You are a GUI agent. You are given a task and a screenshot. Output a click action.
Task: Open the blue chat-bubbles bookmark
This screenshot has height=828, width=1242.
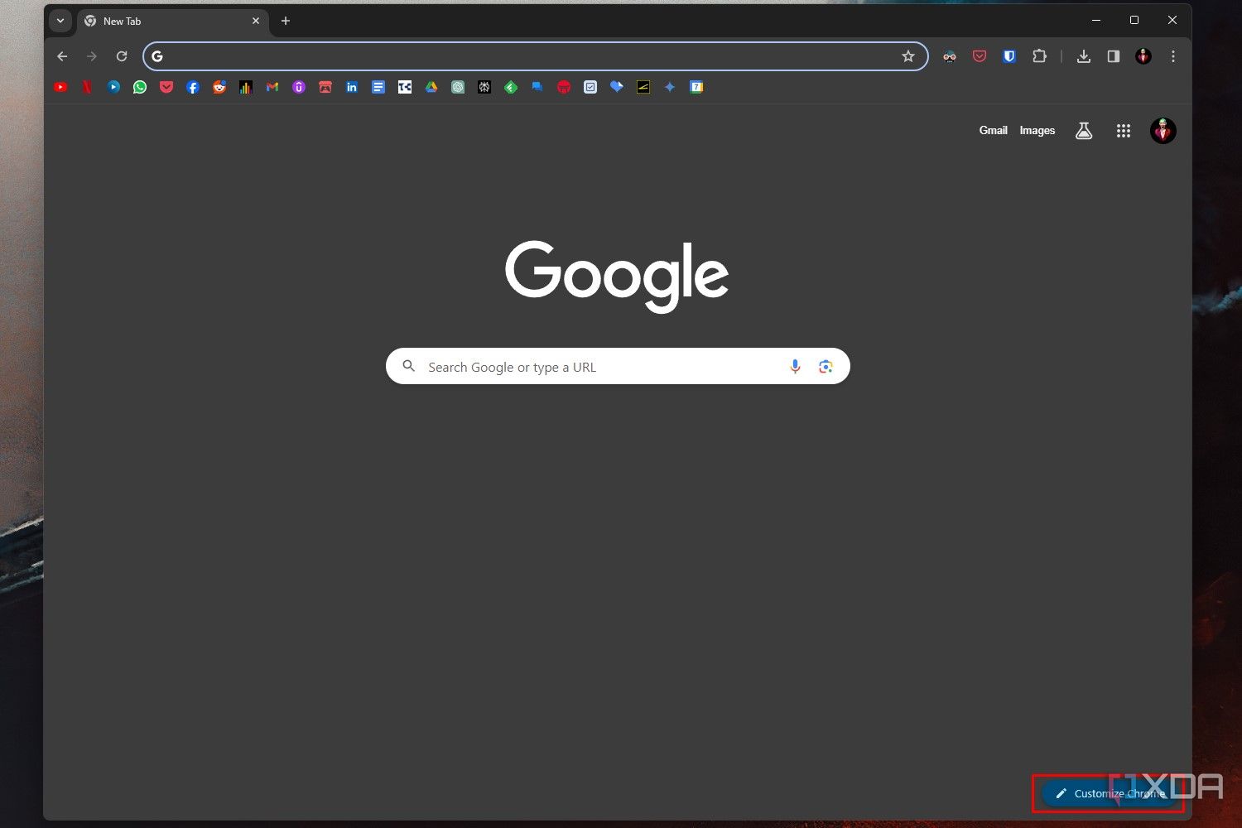[x=537, y=87]
